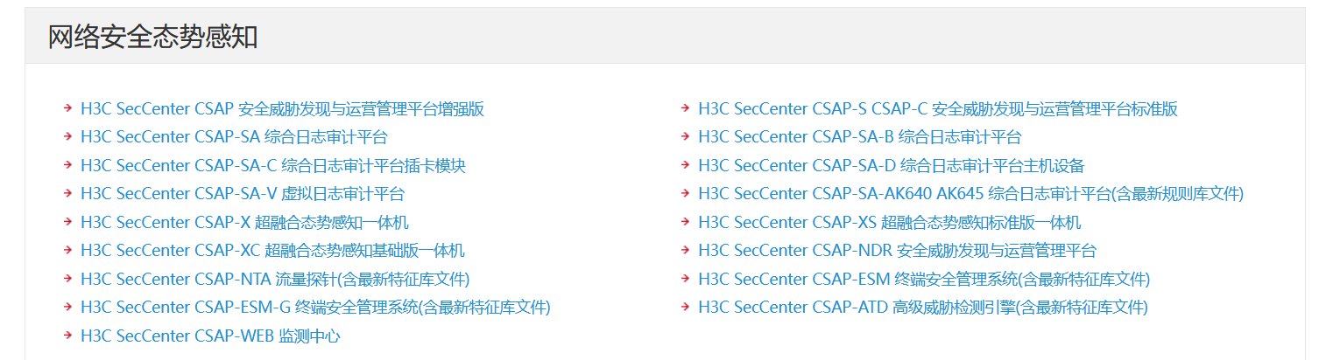Open CSAP-SA-AK640 AK645 综合日志审计平台 link
The image size is (1319, 360).
point(970,194)
